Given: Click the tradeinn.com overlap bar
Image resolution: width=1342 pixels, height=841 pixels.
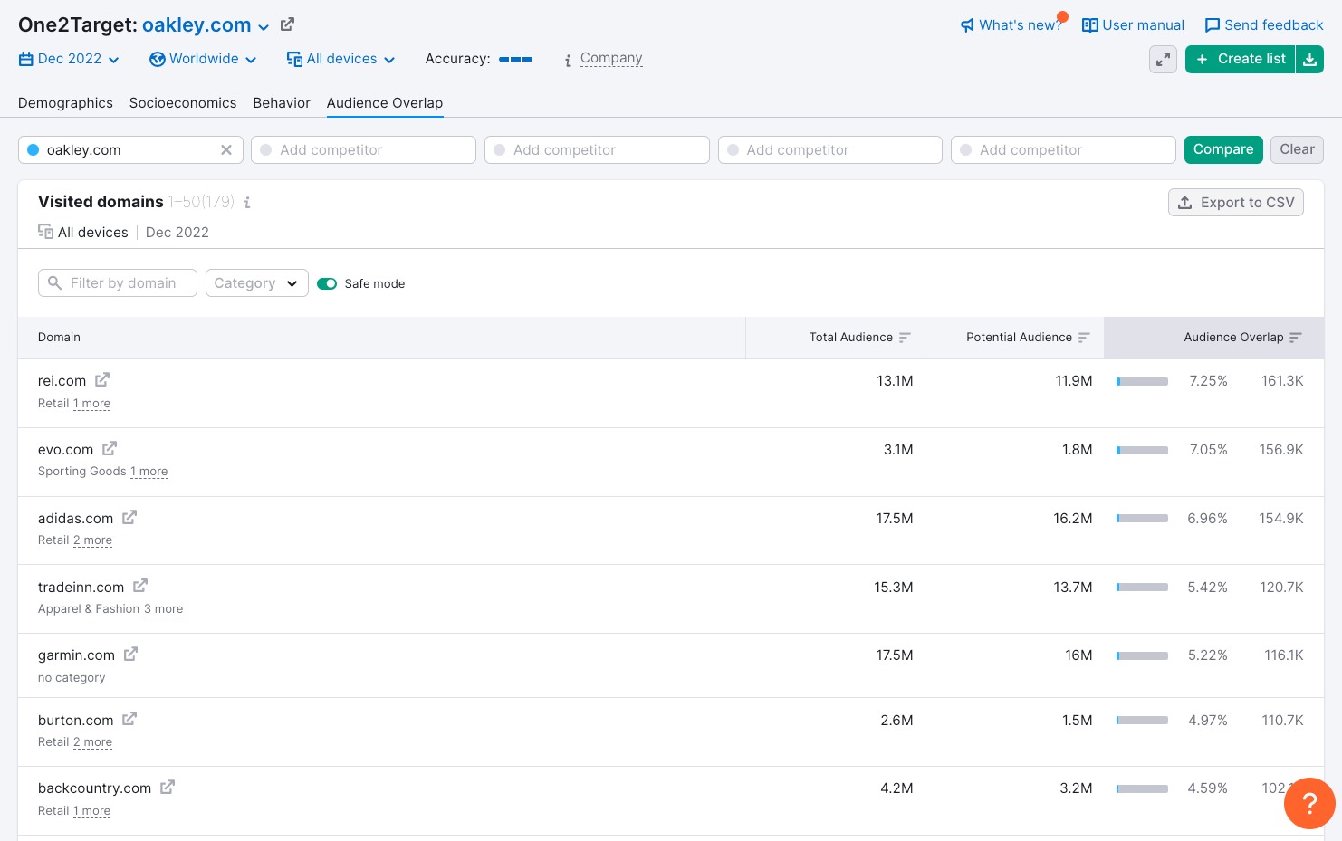Looking at the screenshot, I should coord(1142,588).
